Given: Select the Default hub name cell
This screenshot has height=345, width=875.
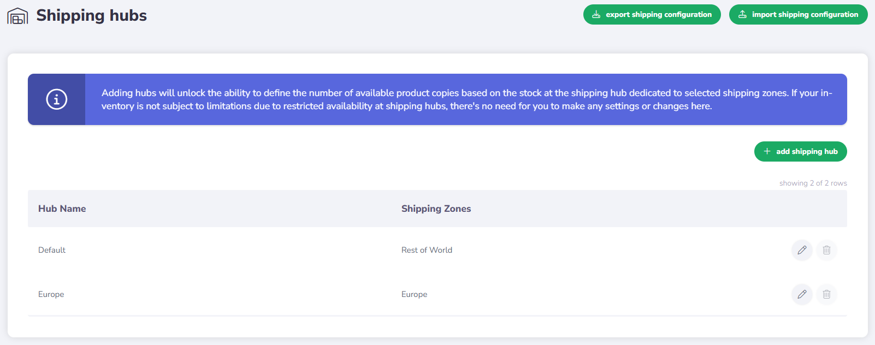Looking at the screenshot, I should [x=52, y=250].
